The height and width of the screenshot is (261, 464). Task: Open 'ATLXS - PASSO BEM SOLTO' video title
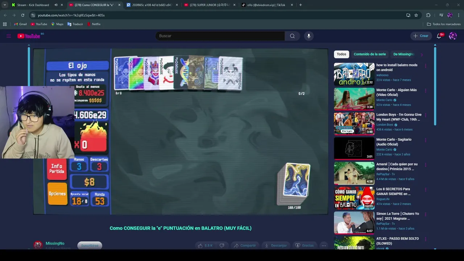coord(397,241)
